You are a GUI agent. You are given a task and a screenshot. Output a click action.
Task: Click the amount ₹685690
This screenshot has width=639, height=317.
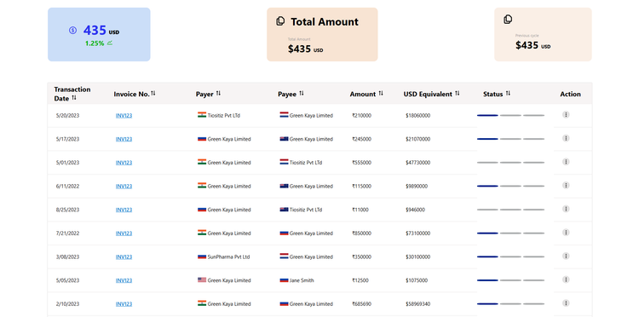[x=362, y=304]
